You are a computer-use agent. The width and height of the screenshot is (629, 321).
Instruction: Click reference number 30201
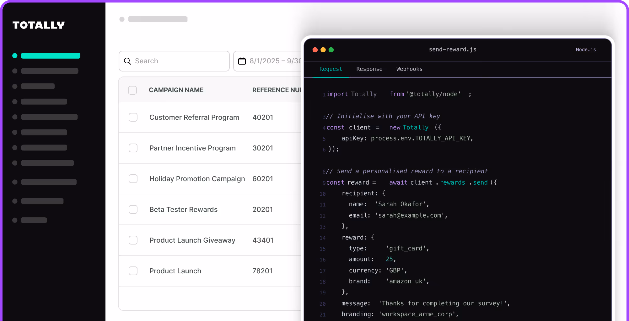(263, 148)
